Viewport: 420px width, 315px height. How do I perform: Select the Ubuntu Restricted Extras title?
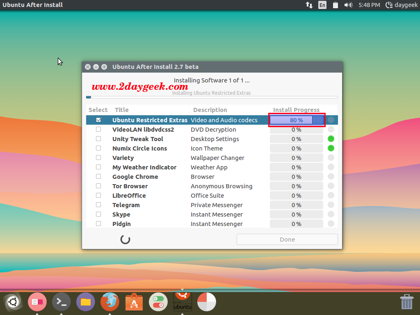pyautogui.click(x=150, y=120)
